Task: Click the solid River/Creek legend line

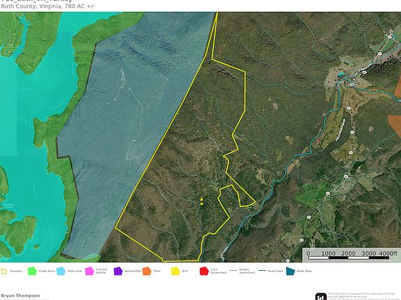Action: click(x=262, y=271)
